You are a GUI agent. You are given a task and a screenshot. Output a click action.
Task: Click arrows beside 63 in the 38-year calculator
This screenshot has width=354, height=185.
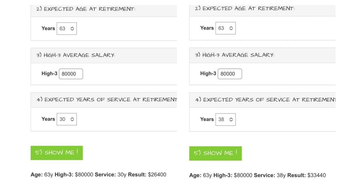(x=231, y=28)
